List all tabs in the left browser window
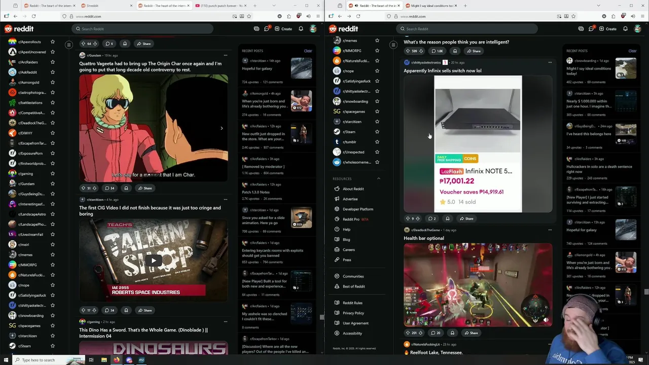Viewport: 649px width, 365px height. pos(274,6)
